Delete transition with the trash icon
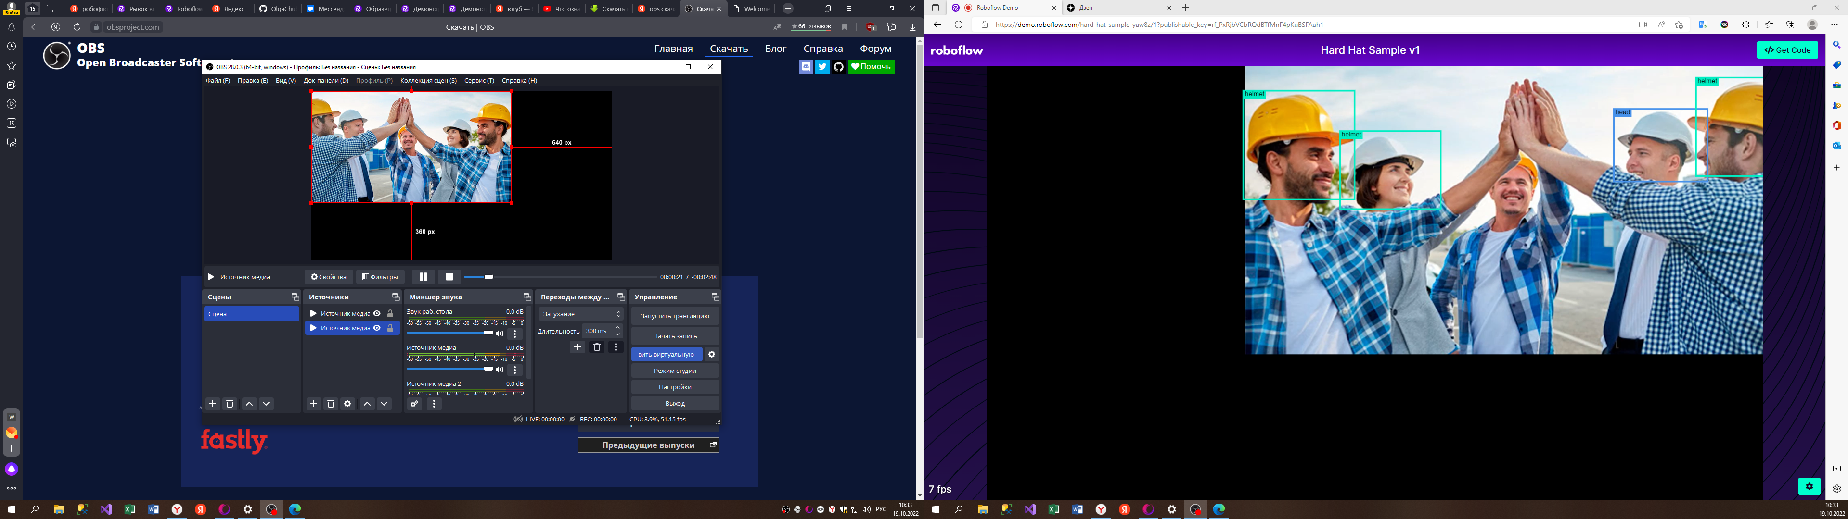This screenshot has height=519, width=1848. tap(597, 347)
